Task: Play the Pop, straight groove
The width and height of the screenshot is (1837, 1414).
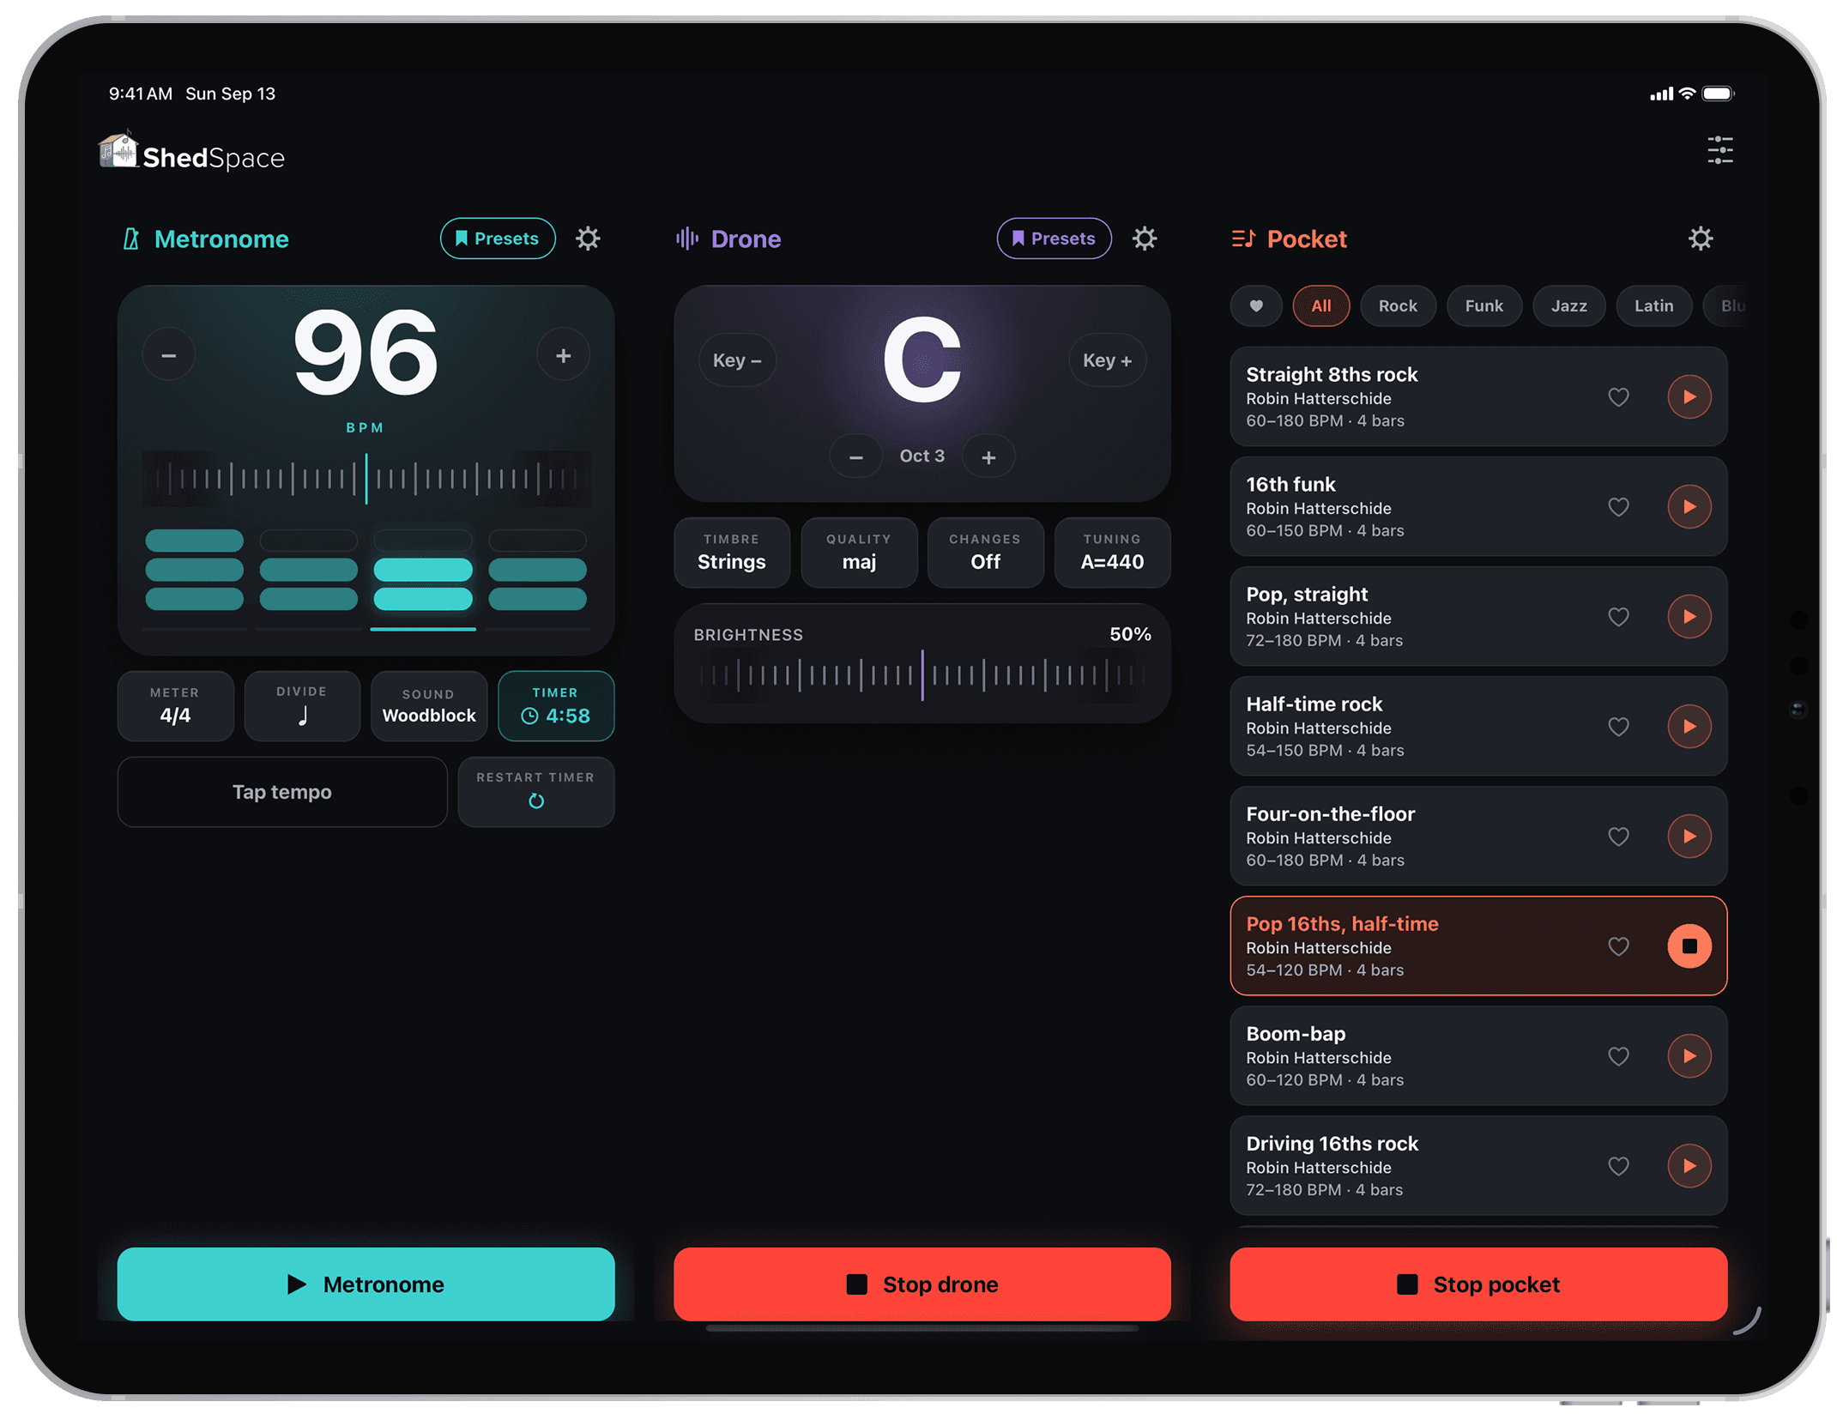Action: 1689,617
